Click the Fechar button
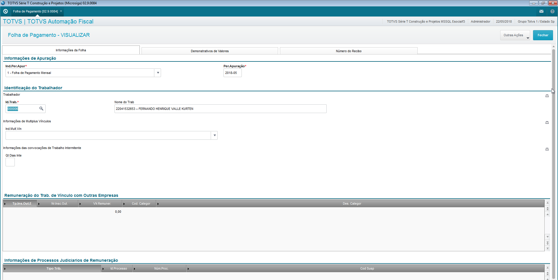Viewport: 558px width, 280px height. (x=543, y=35)
